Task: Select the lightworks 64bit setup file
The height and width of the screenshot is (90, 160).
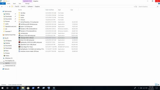Action: 31,42
